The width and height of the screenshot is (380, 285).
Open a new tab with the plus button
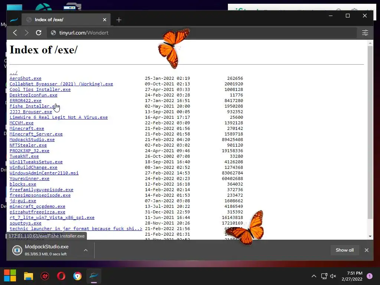[119, 20]
